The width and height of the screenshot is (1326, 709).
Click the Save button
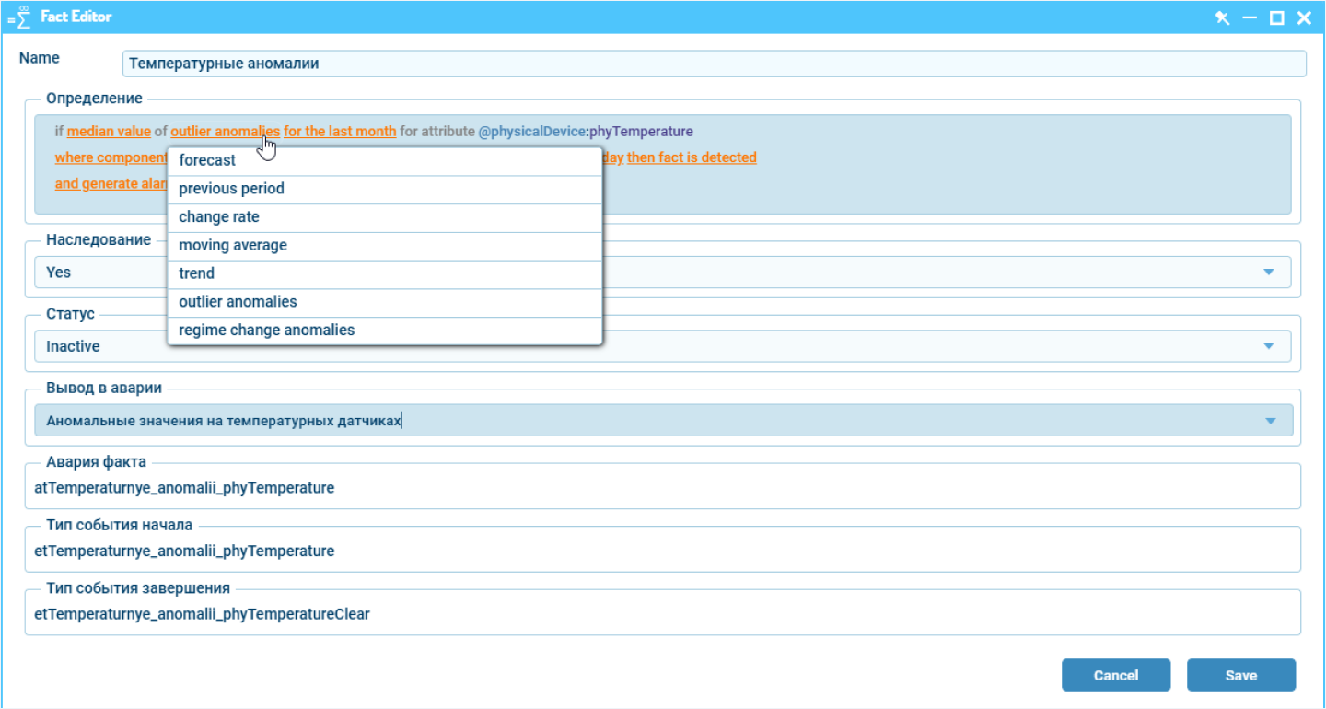point(1241,675)
